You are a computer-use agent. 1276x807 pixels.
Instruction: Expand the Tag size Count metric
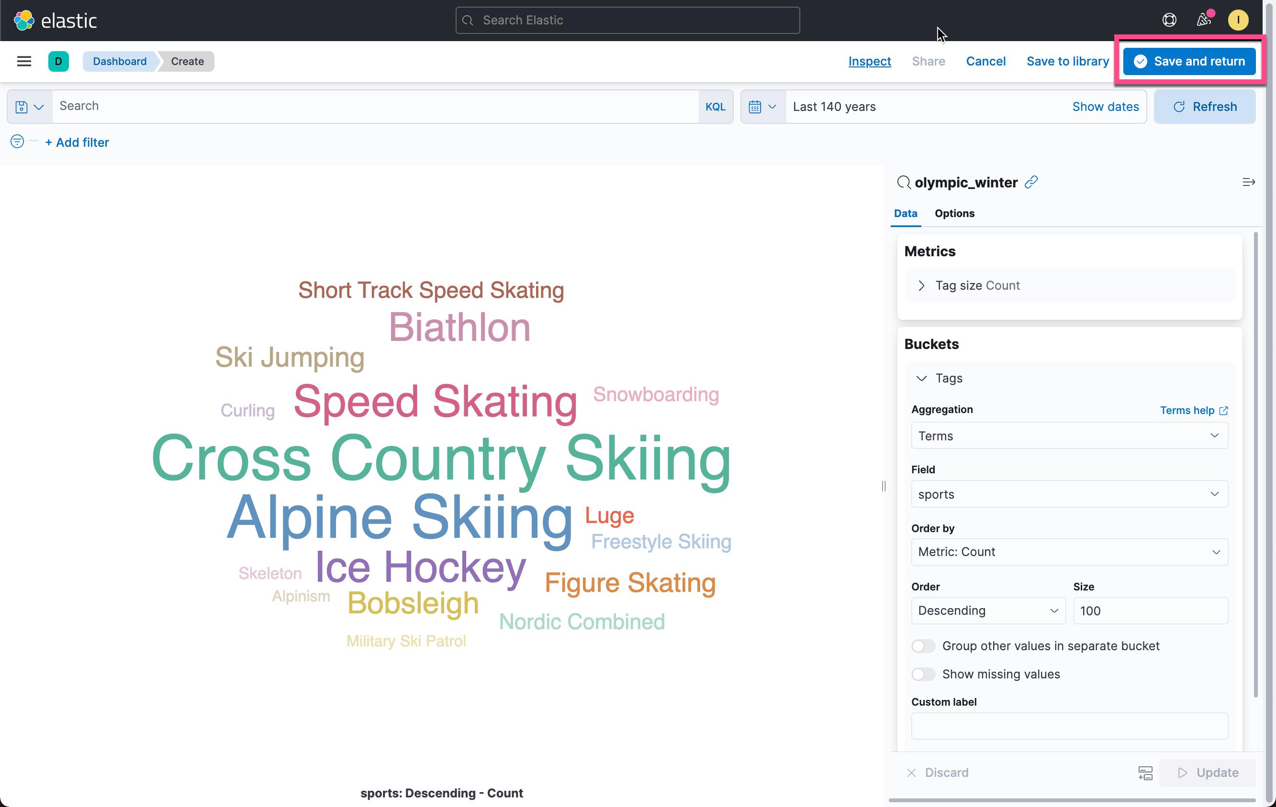pos(1069,286)
